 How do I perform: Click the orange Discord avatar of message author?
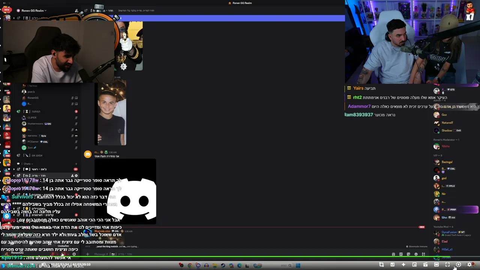(x=88, y=154)
